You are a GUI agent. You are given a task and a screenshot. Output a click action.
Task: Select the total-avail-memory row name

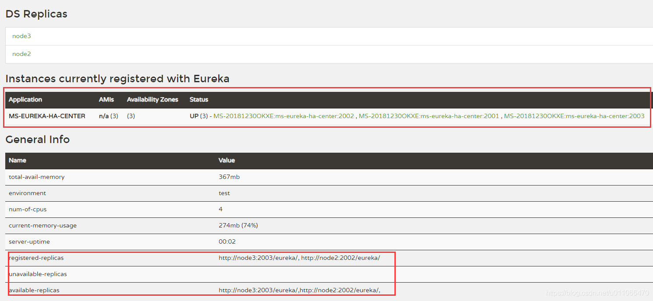(x=37, y=177)
